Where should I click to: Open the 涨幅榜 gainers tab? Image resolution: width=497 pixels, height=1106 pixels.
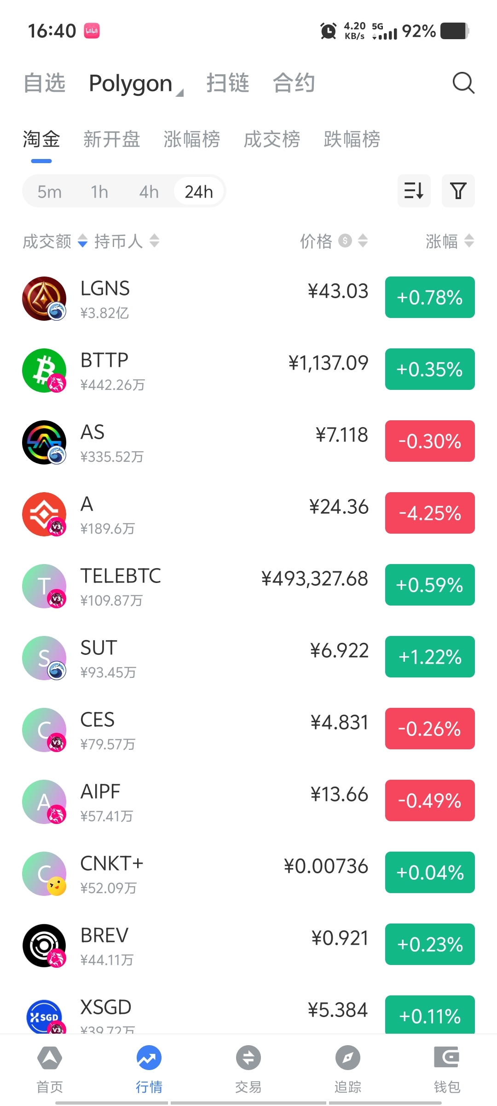click(x=191, y=139)
